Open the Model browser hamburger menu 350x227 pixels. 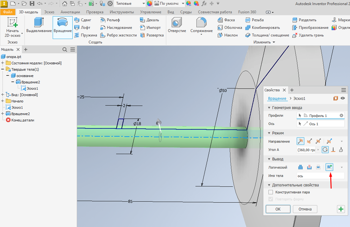73,49
